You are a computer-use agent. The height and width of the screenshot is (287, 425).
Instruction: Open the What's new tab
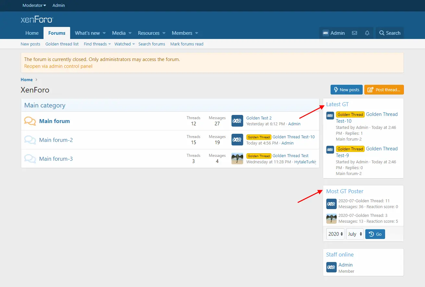[87, 33]
